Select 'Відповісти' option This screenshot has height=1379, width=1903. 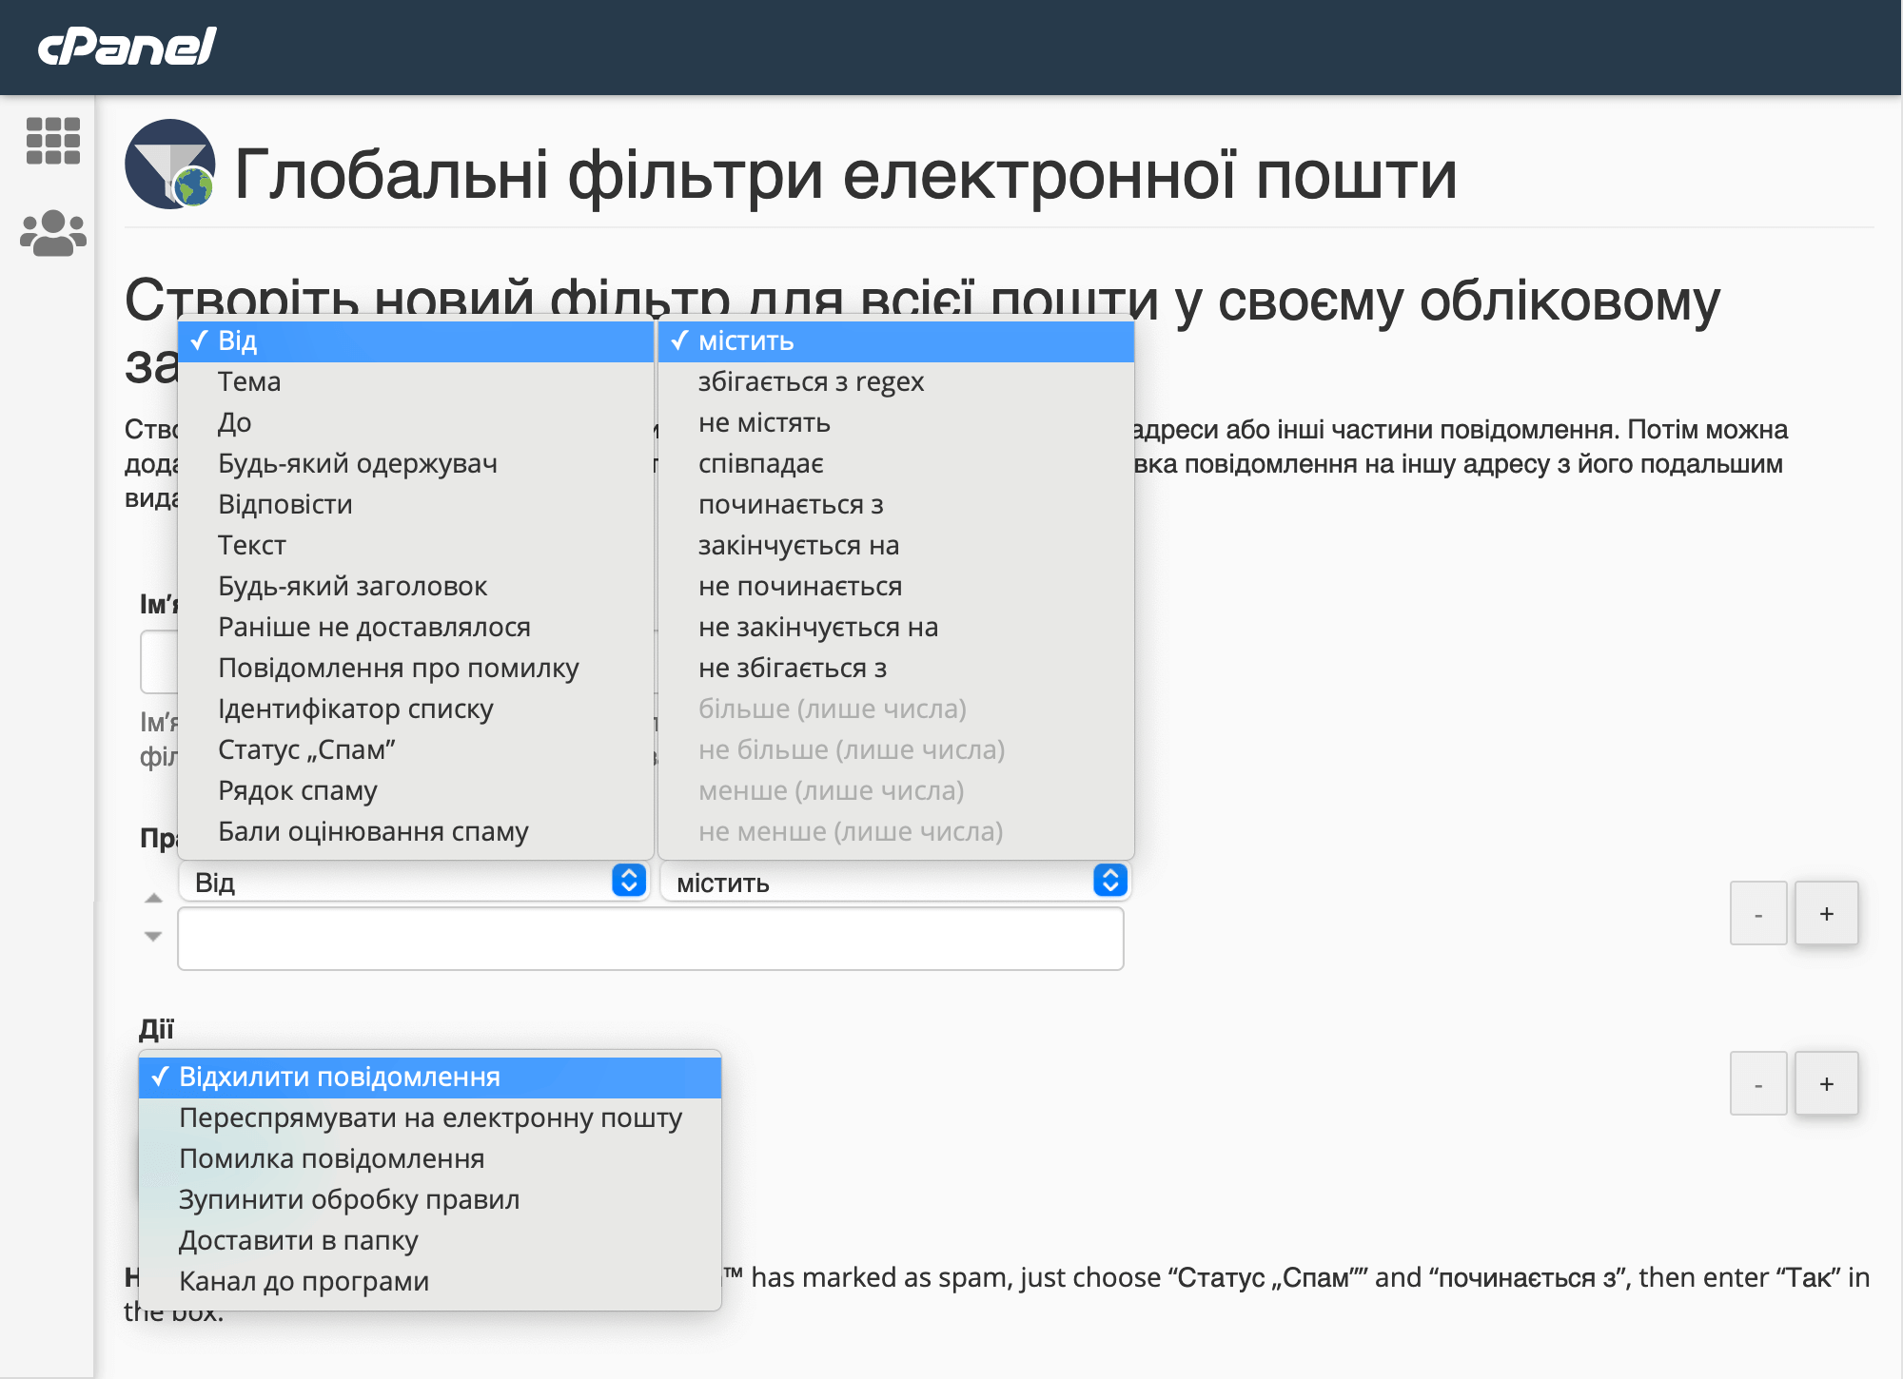point(416,504)
